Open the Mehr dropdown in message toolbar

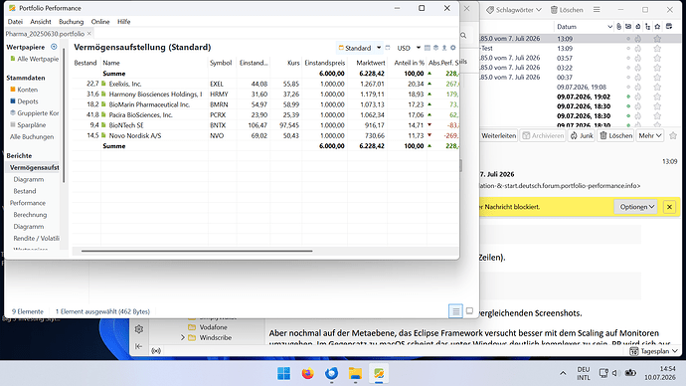pyautogui.click(x=649, y=135)
